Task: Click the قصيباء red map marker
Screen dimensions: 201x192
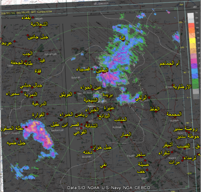Action: (x=92, y=69)
